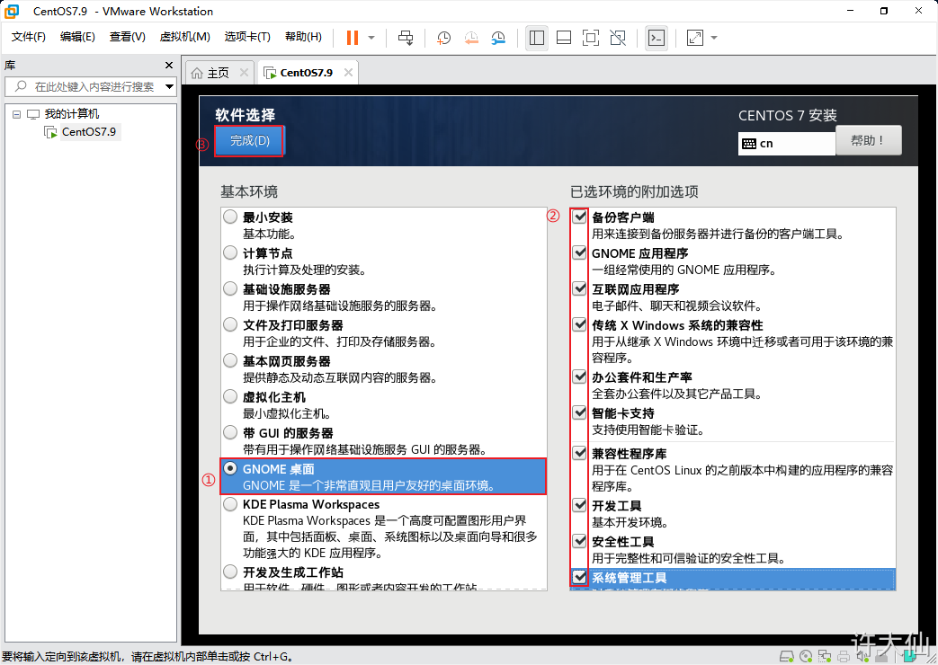Image resolution: width=938 pixels, height=665 pixels.
Task: Click the full screen mode icon
Action: tap(591, 38)
